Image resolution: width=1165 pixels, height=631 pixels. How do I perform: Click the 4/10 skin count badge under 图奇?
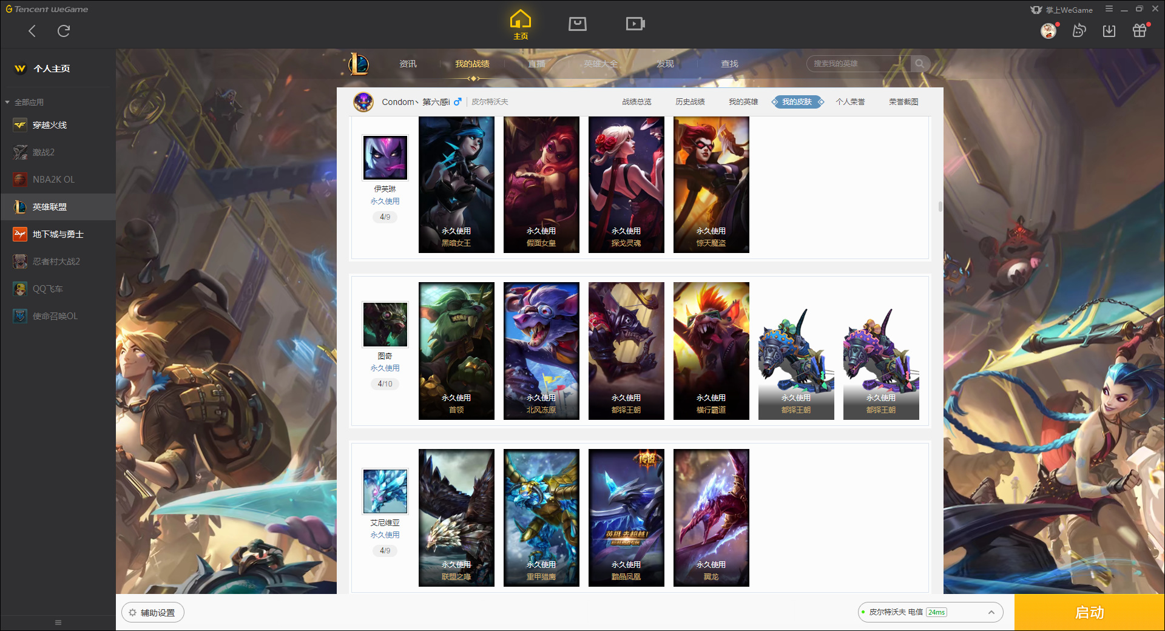(385, 383)
